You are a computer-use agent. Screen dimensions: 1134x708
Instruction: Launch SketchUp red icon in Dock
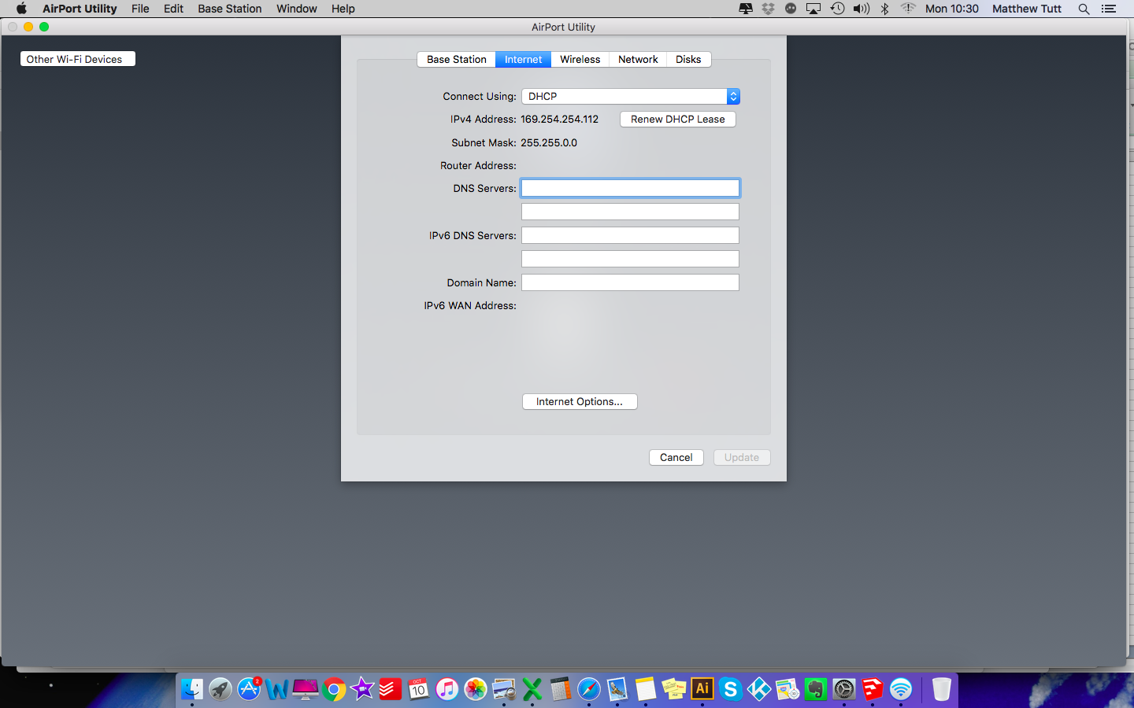pyautogui.click(x=873, y=690)
